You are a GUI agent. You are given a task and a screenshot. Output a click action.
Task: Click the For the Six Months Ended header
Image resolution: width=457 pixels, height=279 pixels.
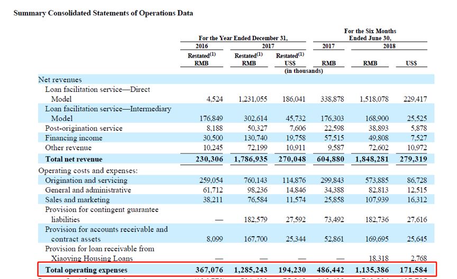[370, 34]
